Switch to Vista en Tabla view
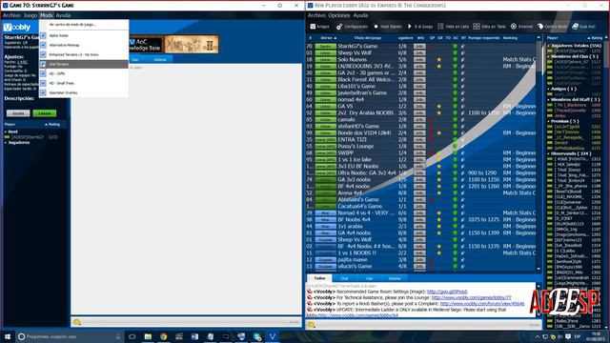Viewport: 610px width, 343px height. point(489,27)
